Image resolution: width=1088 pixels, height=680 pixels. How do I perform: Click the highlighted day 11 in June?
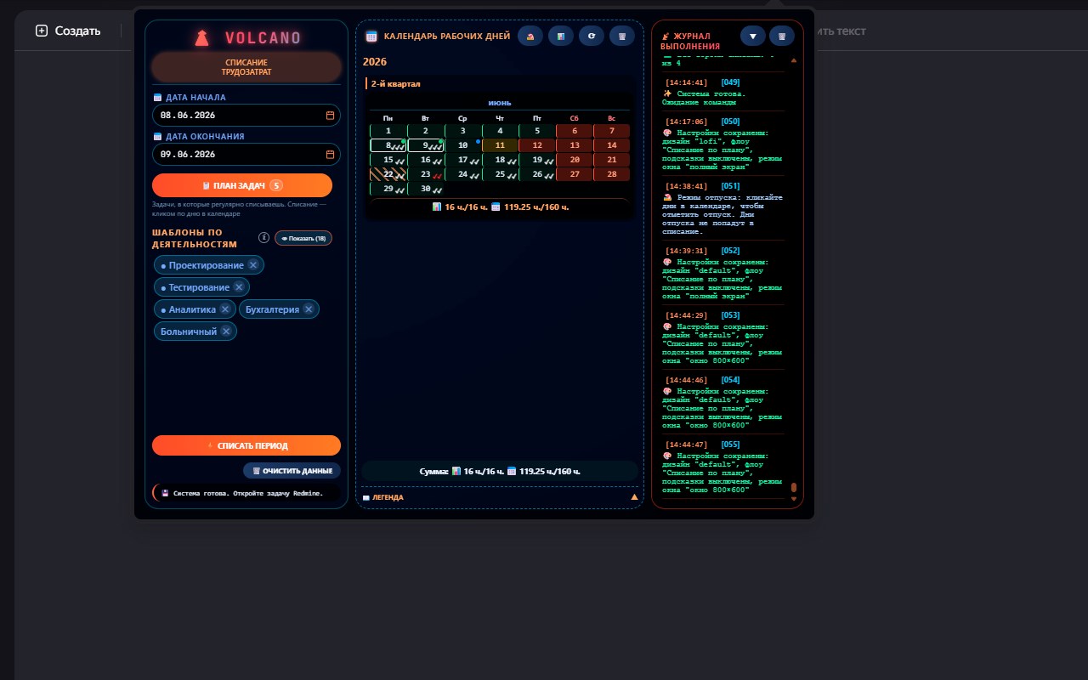click(x=500, y=145)
